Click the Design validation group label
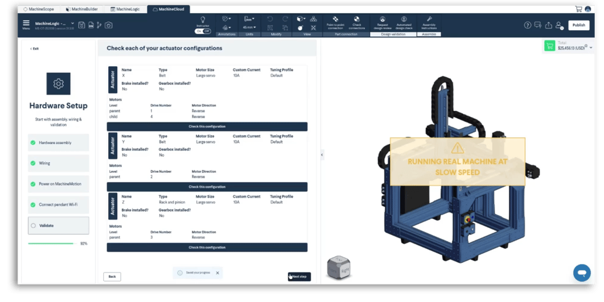This screenshot has height=302, width=604. tap(393, 34)
